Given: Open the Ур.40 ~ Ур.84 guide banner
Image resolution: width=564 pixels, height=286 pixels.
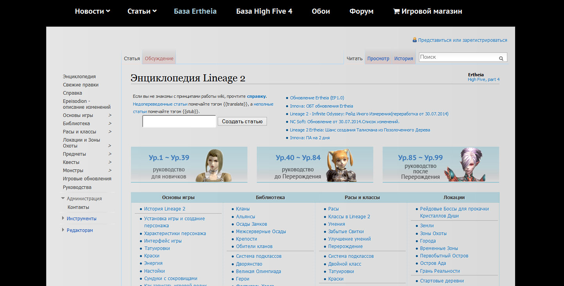Looking at the screenshot, I should 315,164.
